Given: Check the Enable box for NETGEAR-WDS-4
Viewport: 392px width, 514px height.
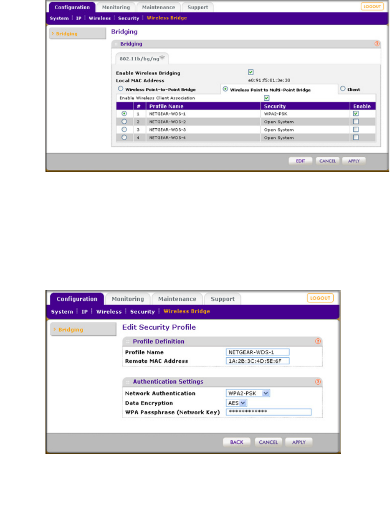Looking at the screenshot, I should tap(356, 137).
